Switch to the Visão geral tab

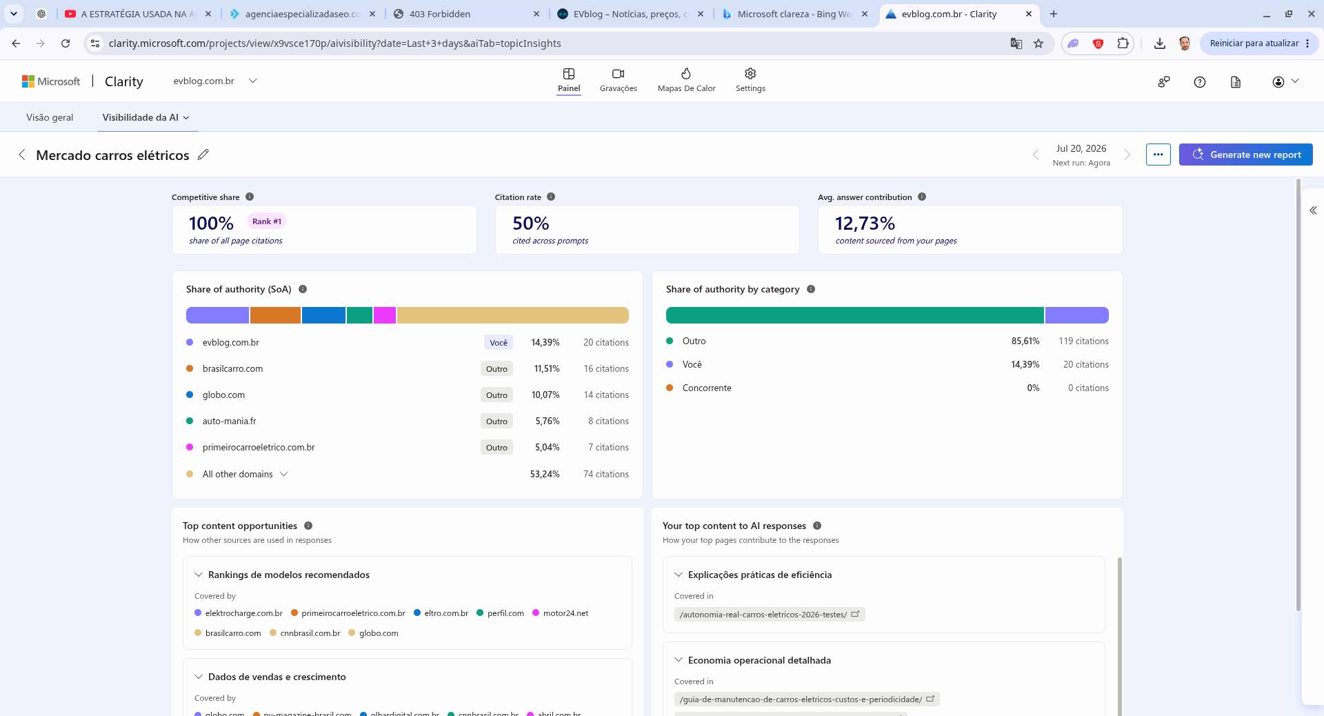point(50,117)
